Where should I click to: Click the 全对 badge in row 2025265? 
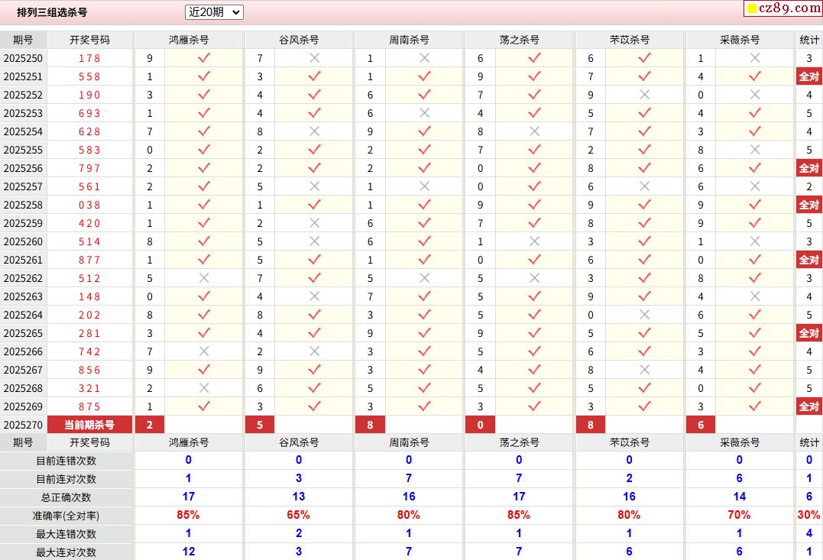808,333
